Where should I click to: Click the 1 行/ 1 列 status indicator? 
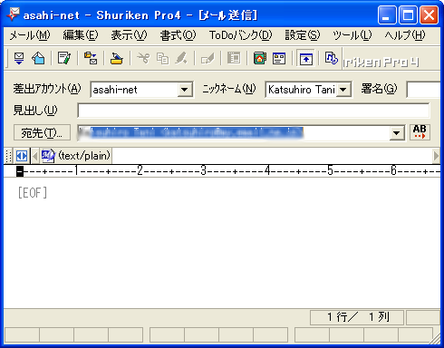(x=357, y=317)
